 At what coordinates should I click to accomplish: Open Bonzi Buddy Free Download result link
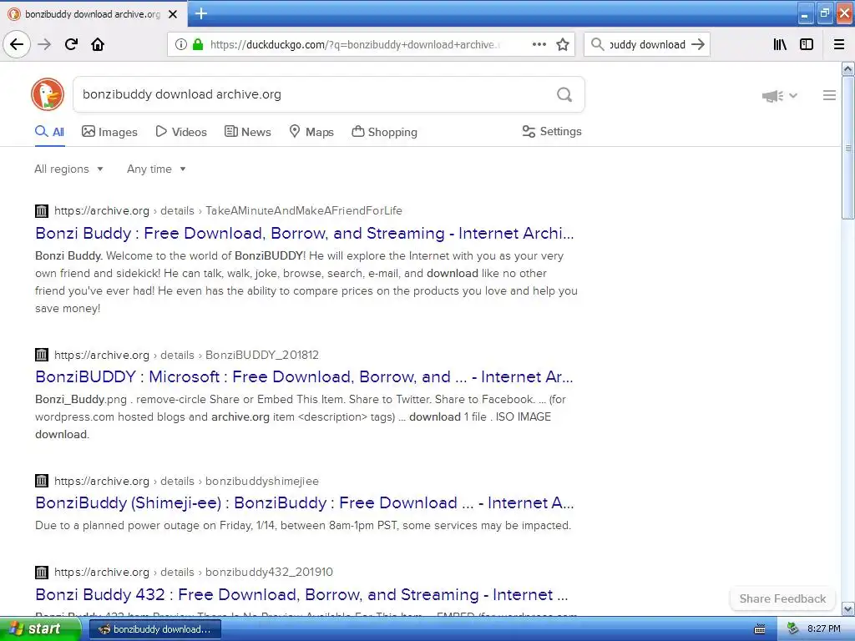point(304,234)
